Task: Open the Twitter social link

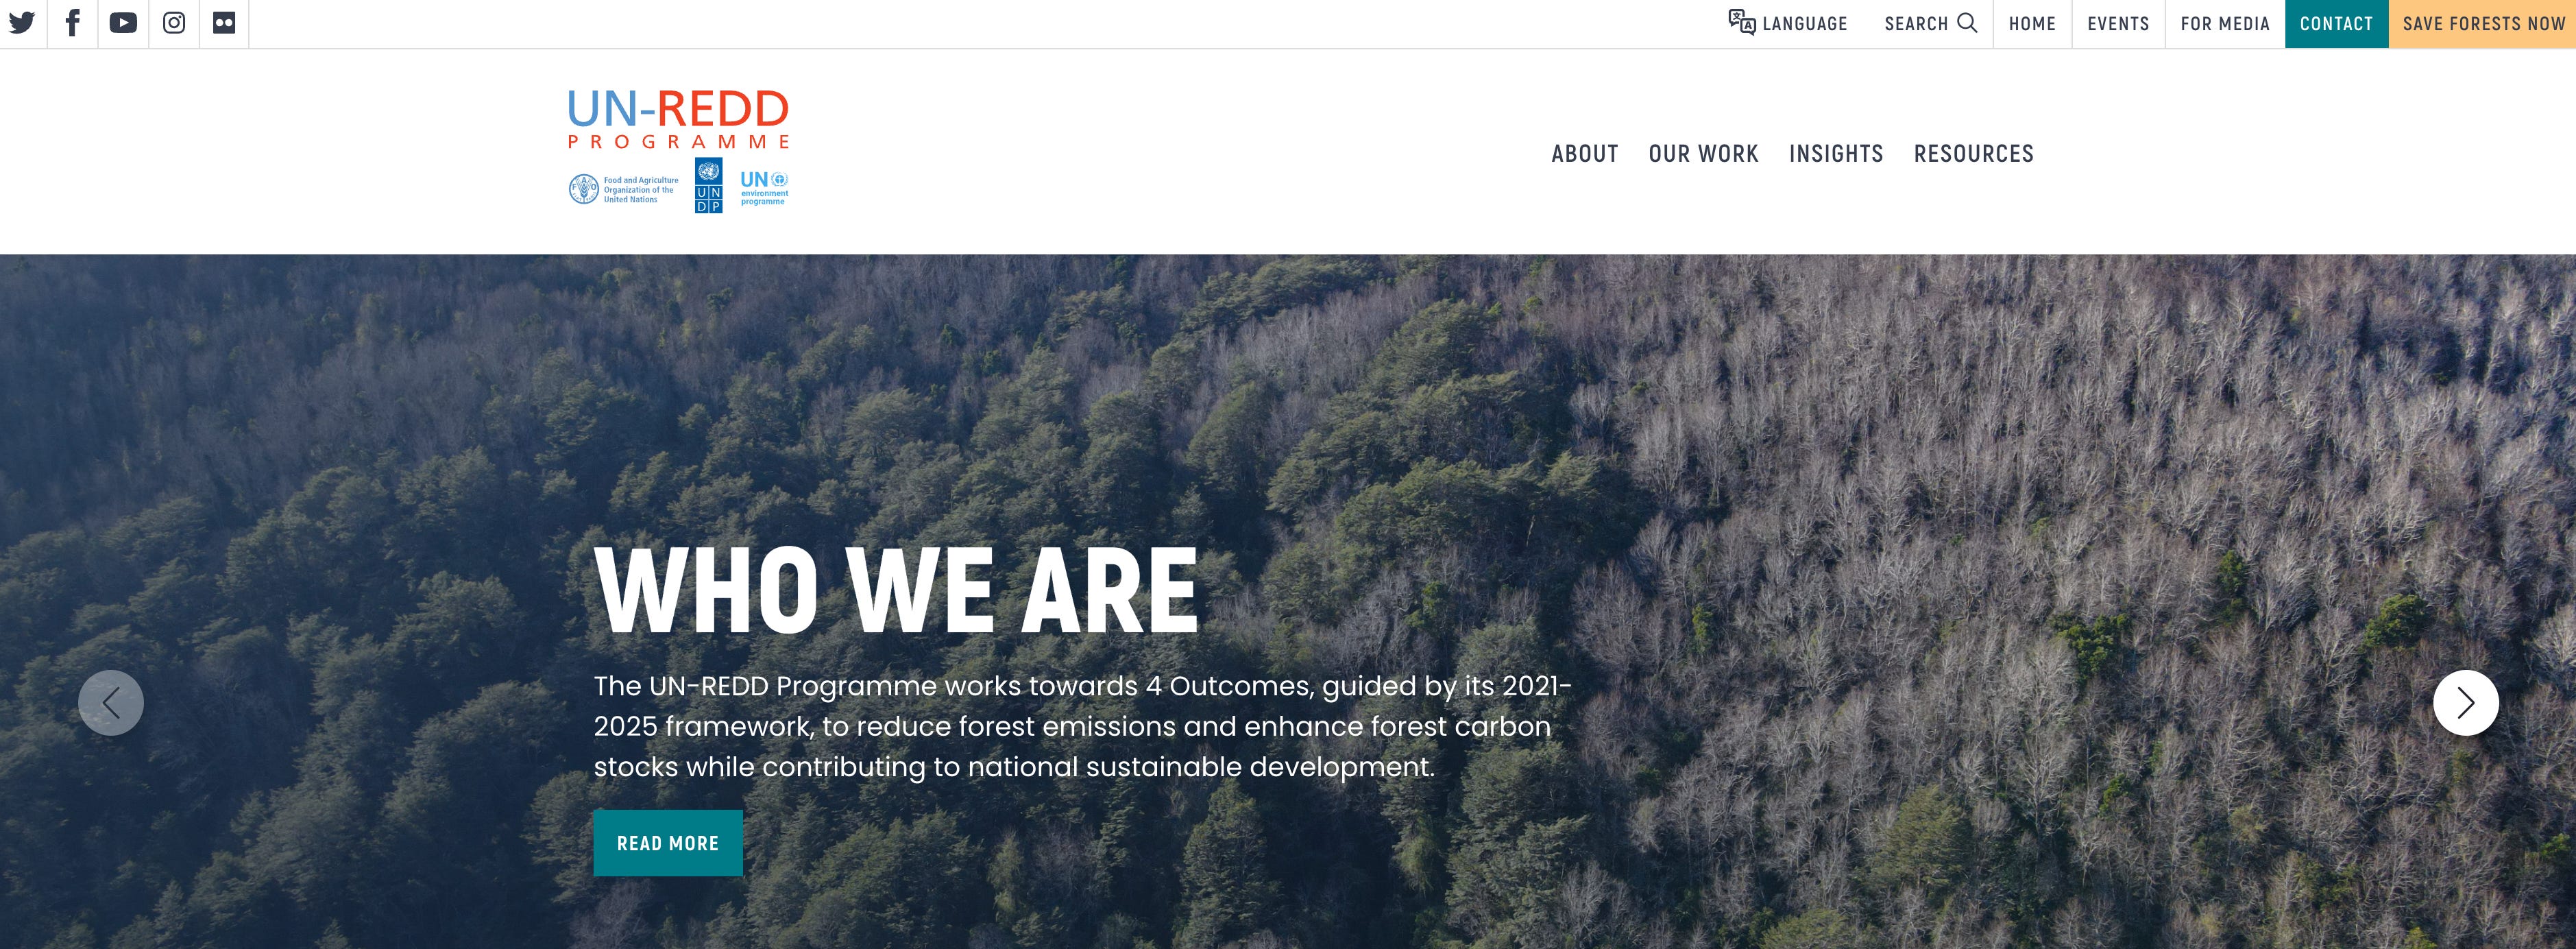Action: (x=22, y=23)
